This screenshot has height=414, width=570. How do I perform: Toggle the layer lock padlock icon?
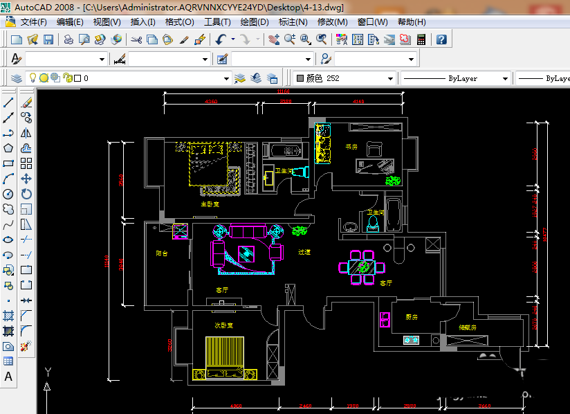click(66, 78)
